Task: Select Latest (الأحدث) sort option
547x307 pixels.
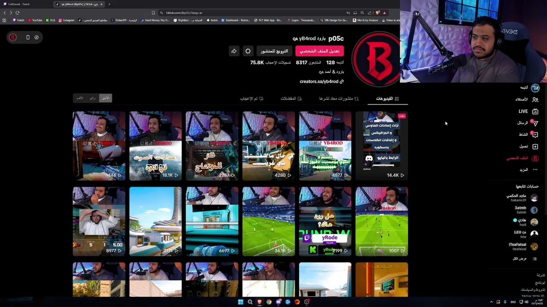Action: [105, 98]
